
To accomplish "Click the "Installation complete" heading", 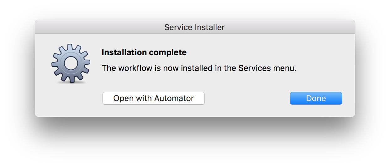I will click(144, 52).
